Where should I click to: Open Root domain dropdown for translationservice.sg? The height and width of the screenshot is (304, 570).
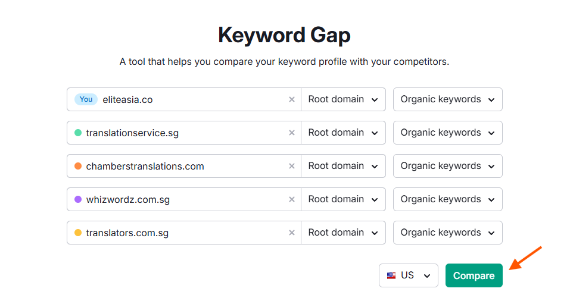pyautogui.click(x=343, y=133)
